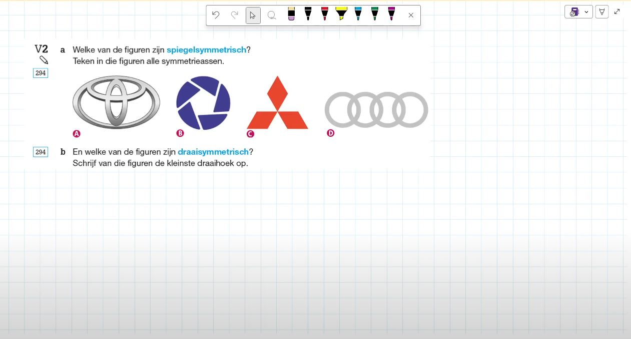Click the Toyota logo figure A

pos(116,102)
